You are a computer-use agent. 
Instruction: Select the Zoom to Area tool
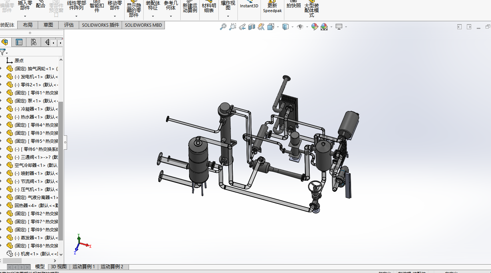pos(232,27)
